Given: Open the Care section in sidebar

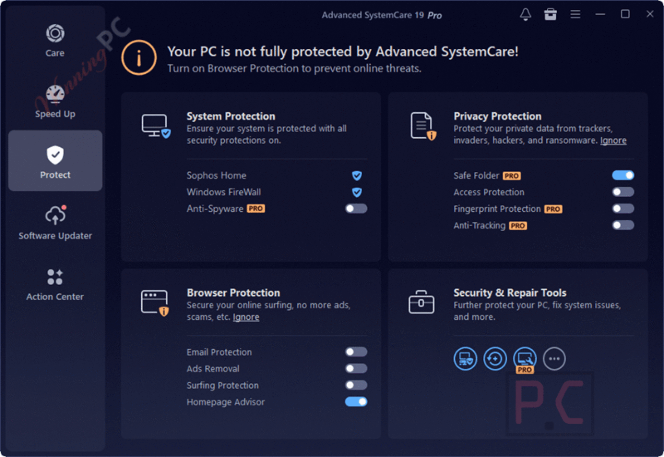Looking at the screenshot, I should 55,41.
